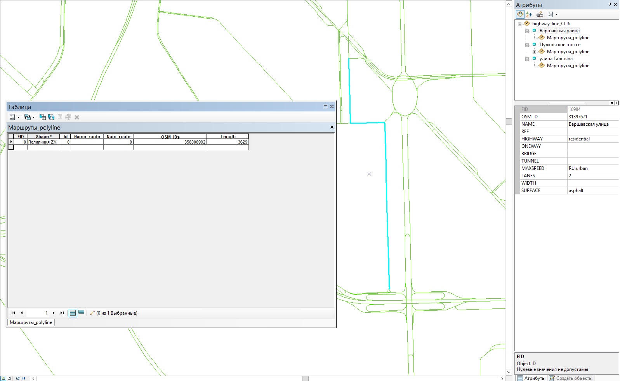Go to the last record in table

click(62, 313)
